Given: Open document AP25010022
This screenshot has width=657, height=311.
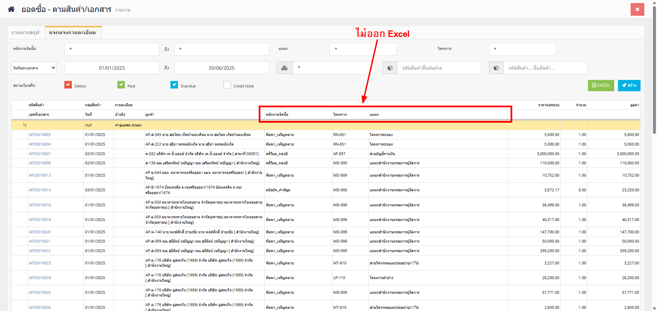Looking at the screenshot, I should 40,251.
